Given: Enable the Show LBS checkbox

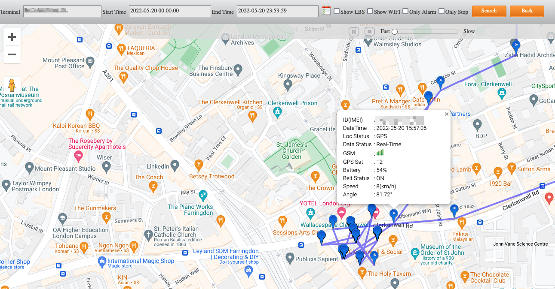Looking at the screenshot, I should point(337,11).
